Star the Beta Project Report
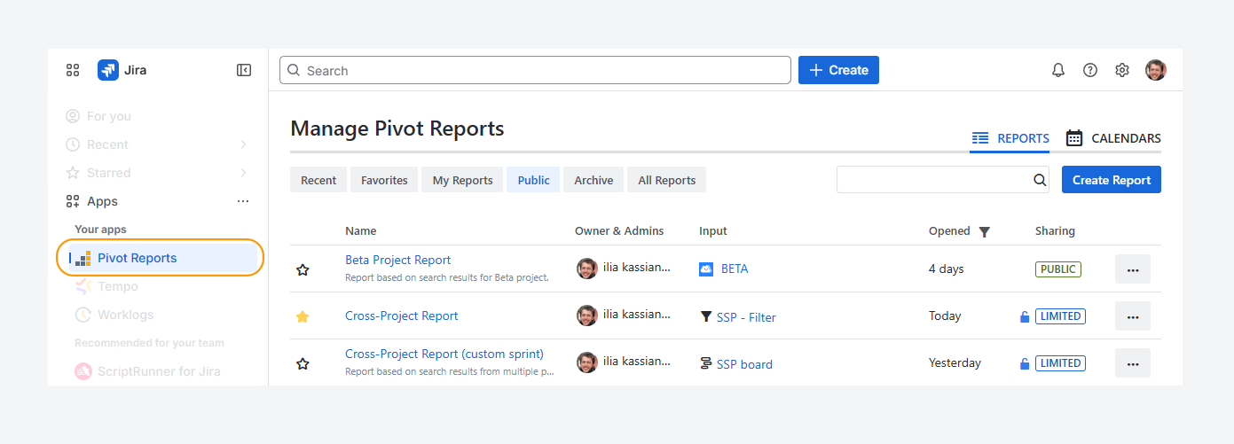The image size is (1234, 444). tap(303, 269)
